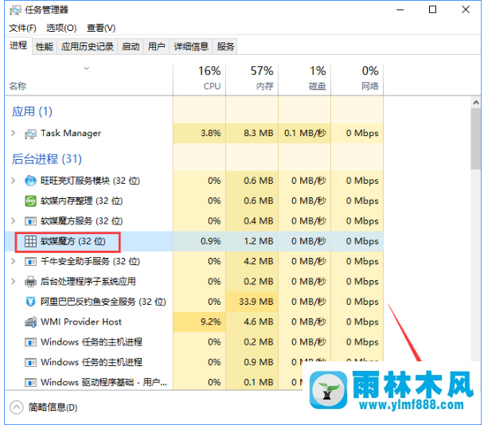Click the 后台进程 (31) group heading

pyautogui.click(x=47, y=159)
